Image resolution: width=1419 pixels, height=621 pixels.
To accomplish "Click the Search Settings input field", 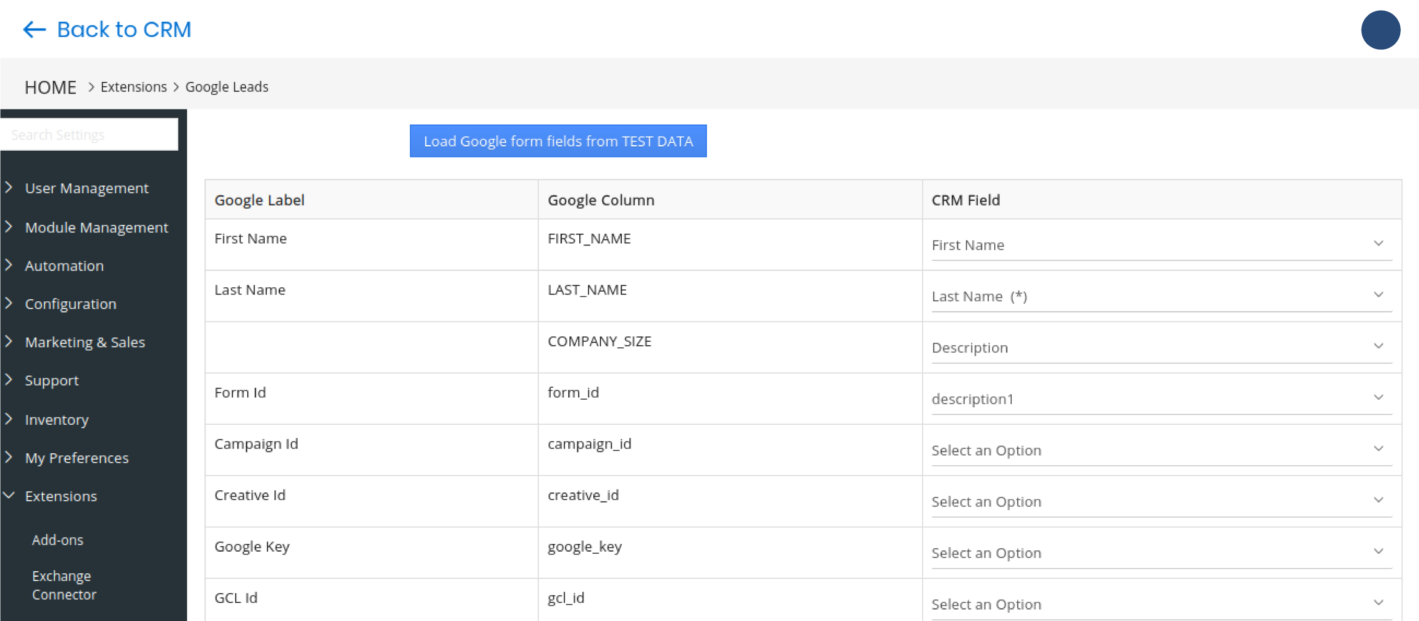I will [89, 135].
